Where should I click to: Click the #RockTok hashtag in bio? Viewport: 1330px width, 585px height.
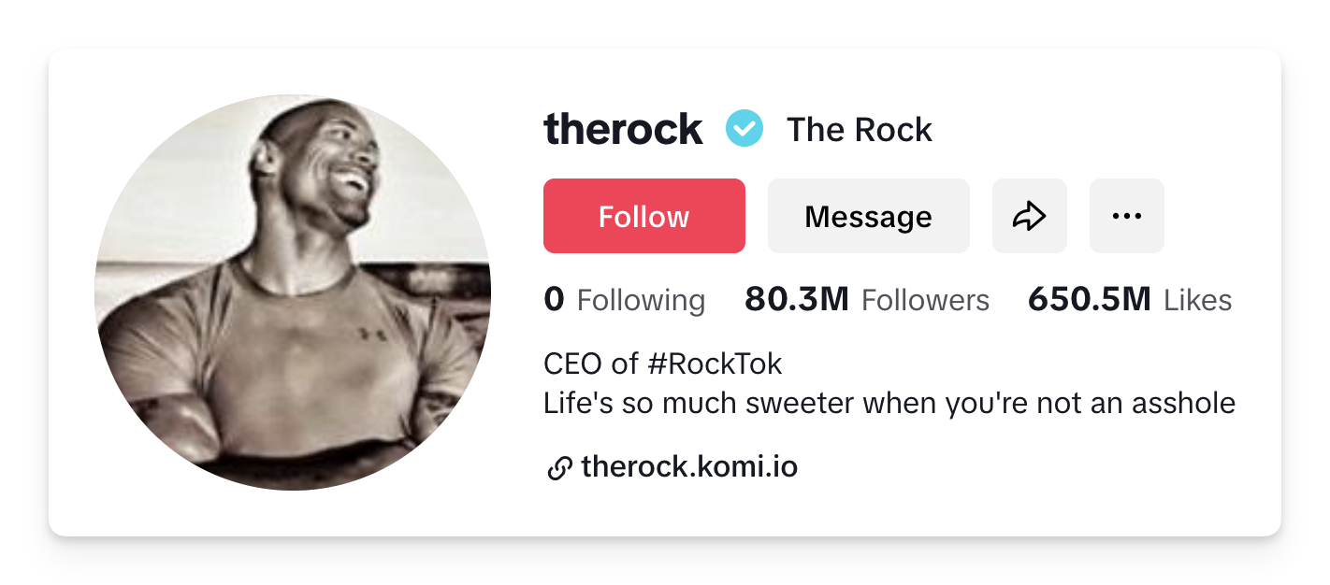point(714,363)
